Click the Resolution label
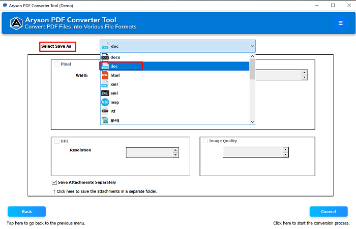Screen dimensions: 356x229 [x=80, y=150]
